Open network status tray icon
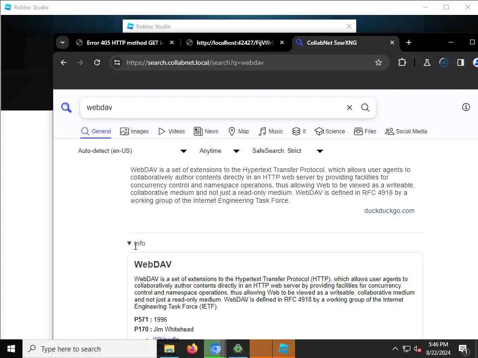The width and height of the screenshot is (478, 358). 407,349
